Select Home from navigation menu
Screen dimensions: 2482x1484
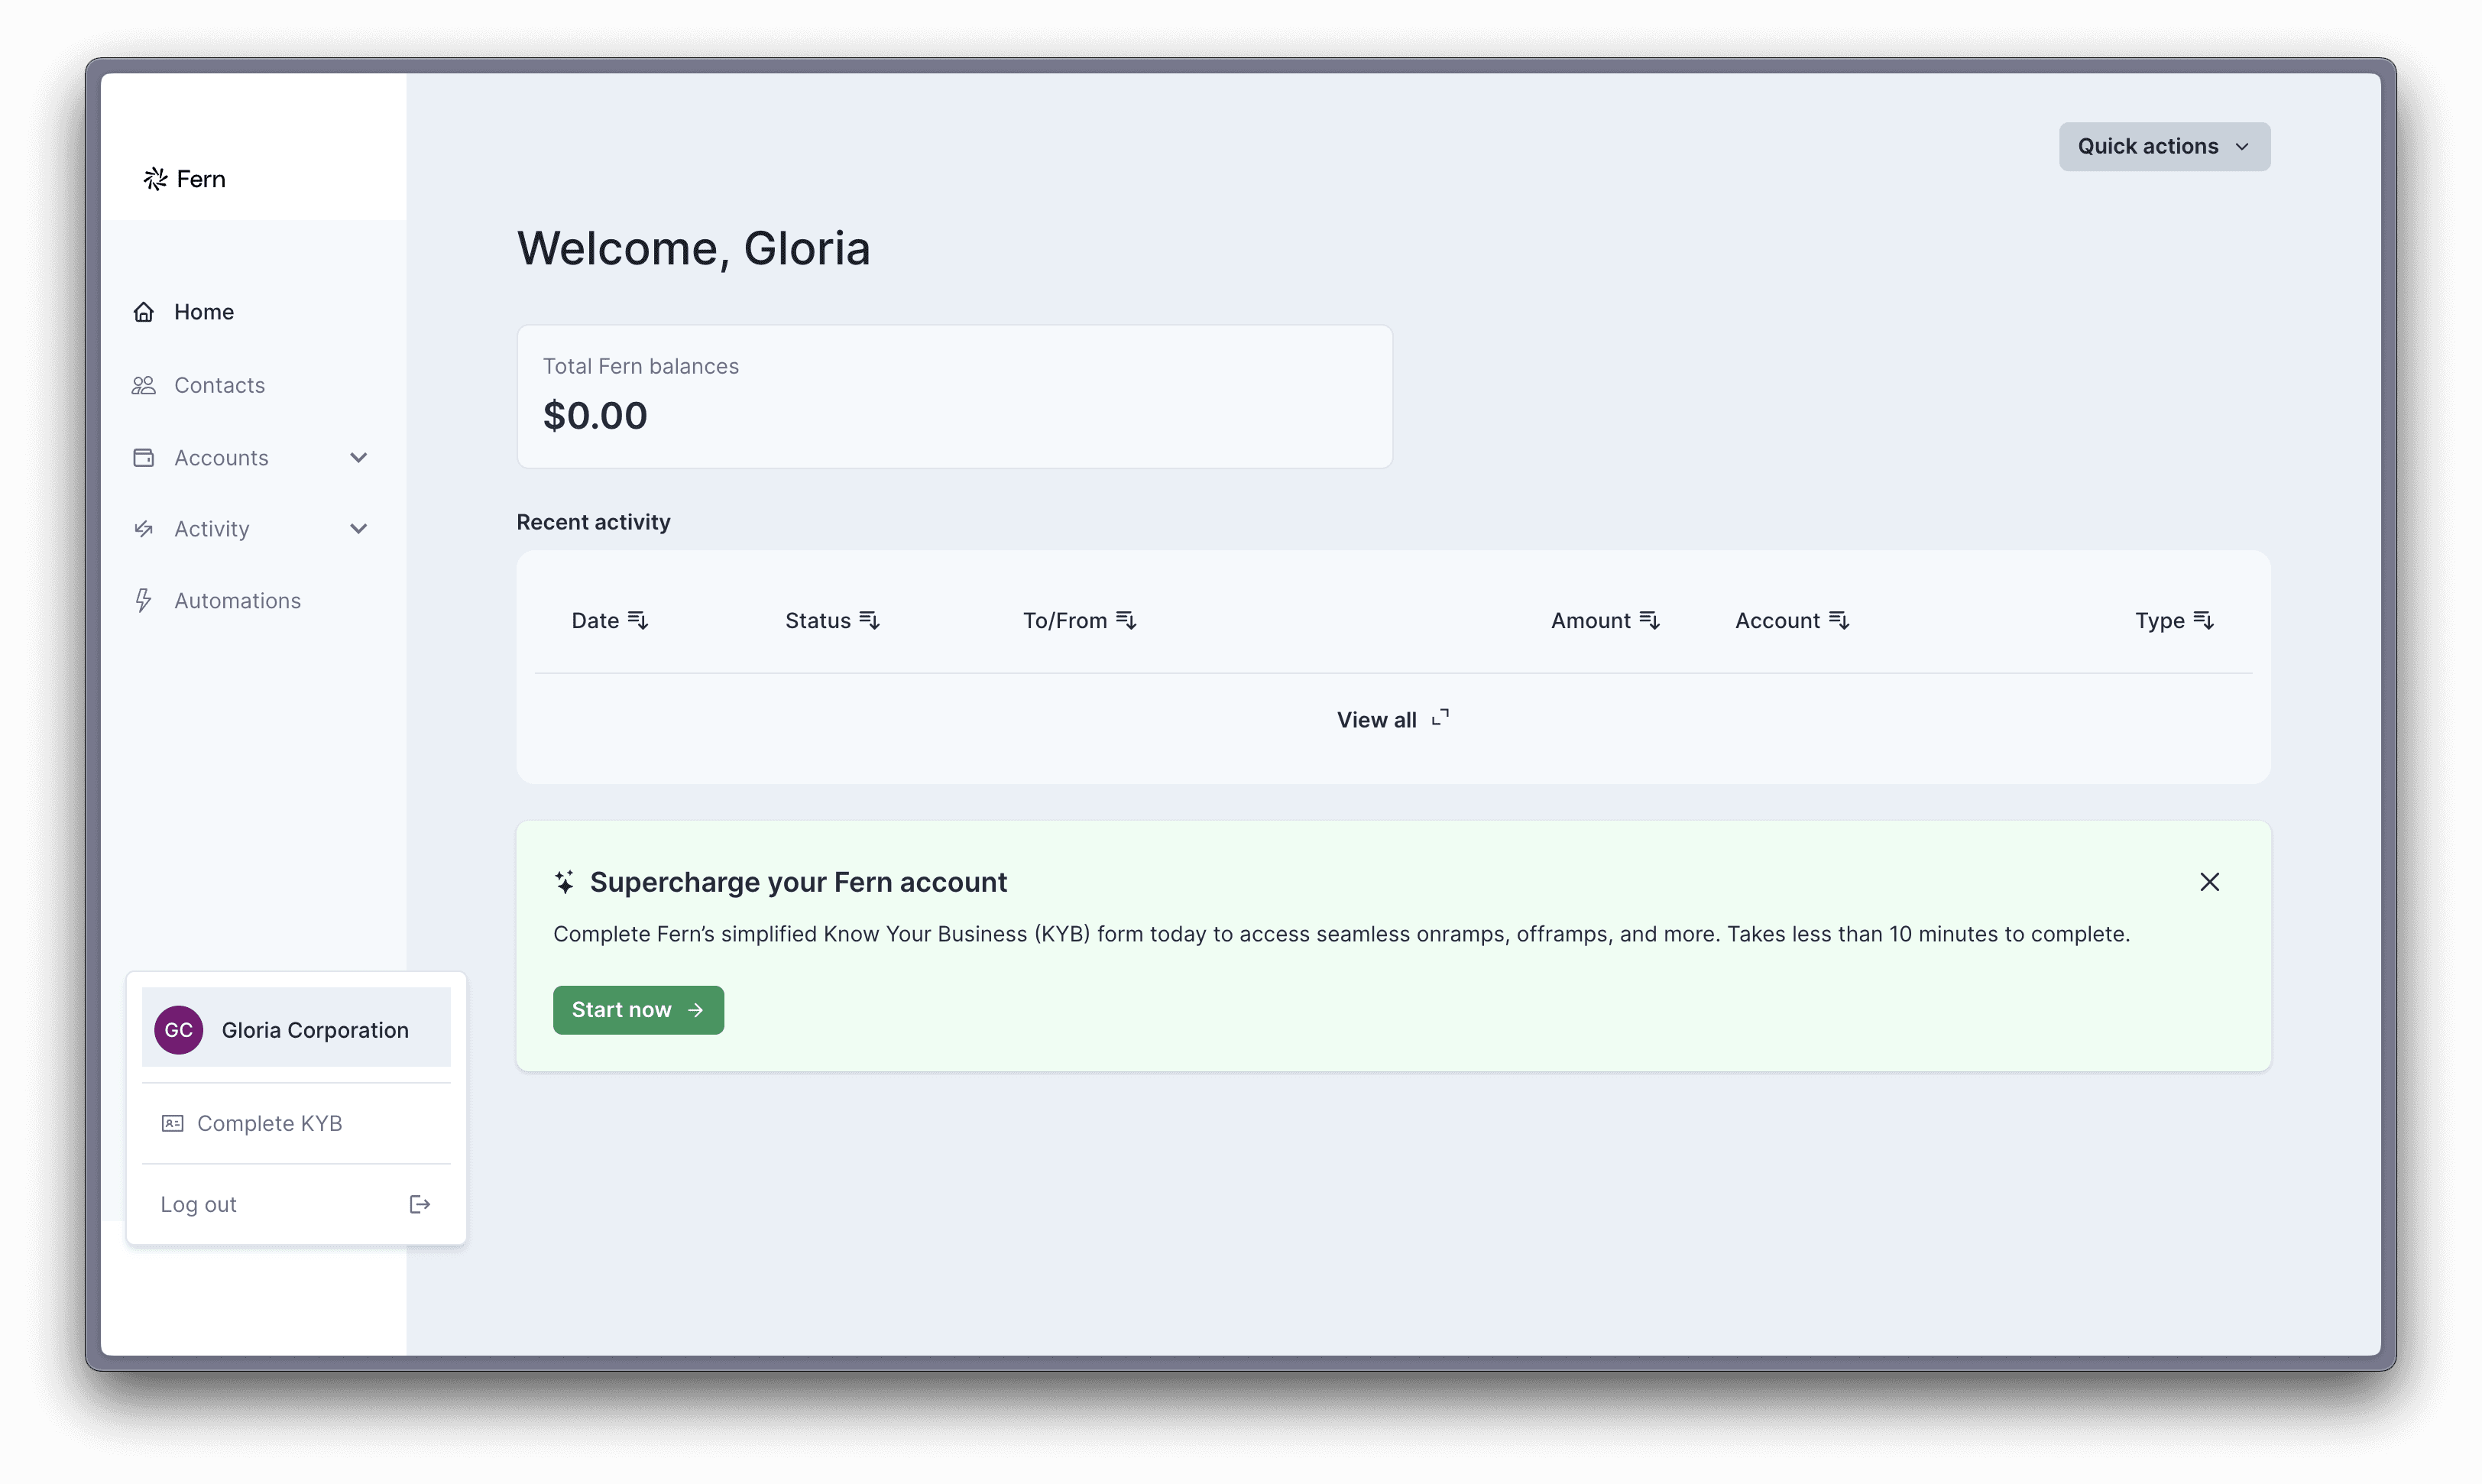pyautogui.click(x=203, y=311)
